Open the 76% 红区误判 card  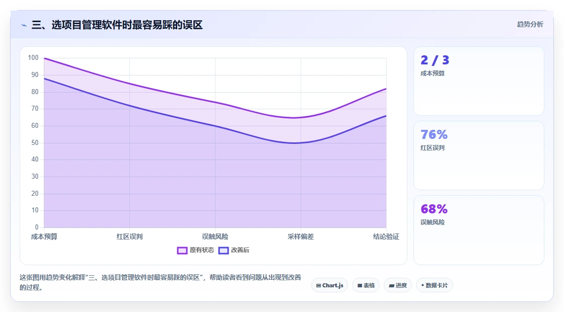pos(479,155)
